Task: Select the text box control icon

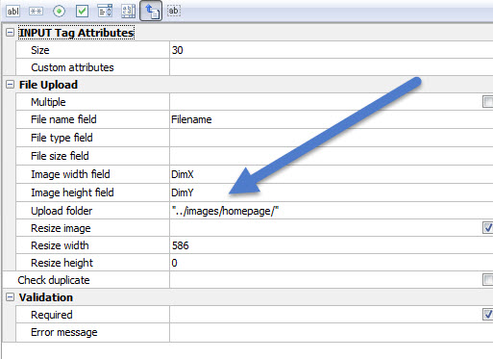Action: (12, 12)
